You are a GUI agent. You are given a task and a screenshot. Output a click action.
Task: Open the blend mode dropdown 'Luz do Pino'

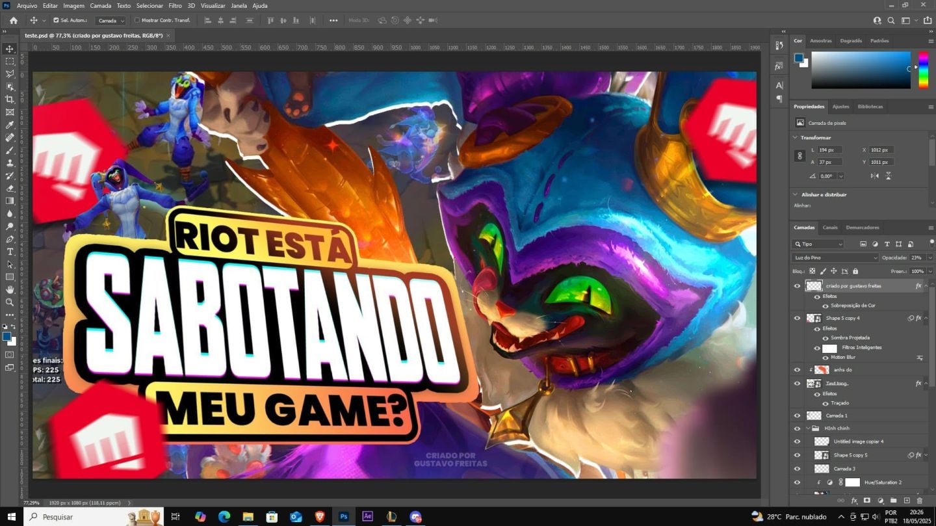(835, 257)
